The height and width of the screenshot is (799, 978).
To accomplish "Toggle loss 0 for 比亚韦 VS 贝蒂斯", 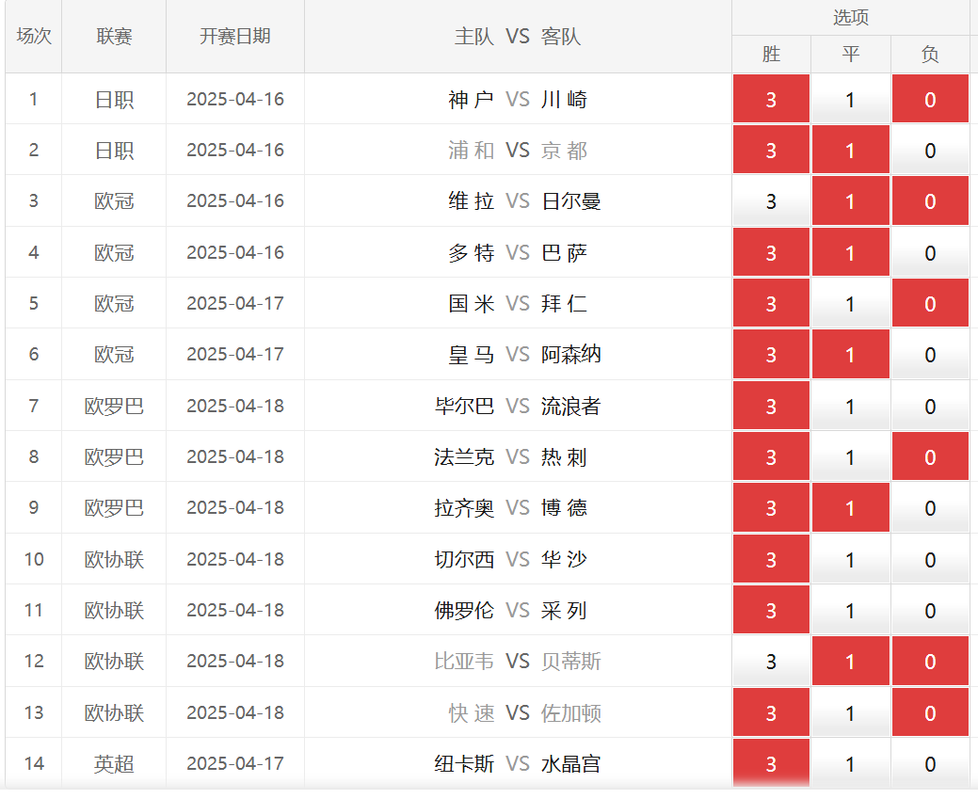I will 930,662.
